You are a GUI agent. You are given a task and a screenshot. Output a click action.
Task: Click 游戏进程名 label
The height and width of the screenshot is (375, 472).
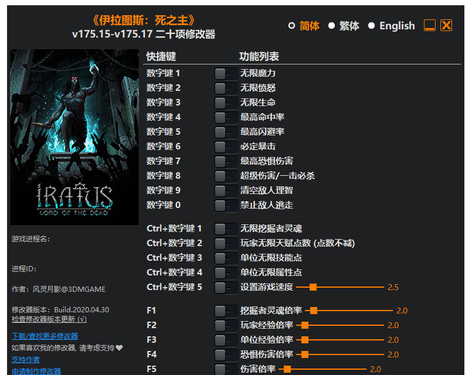click(30, 239)
